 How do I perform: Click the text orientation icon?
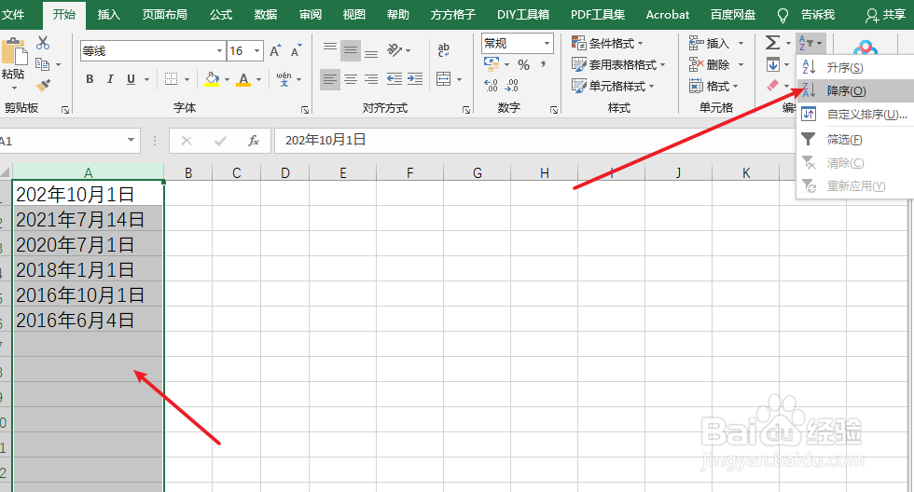point(395,50)
